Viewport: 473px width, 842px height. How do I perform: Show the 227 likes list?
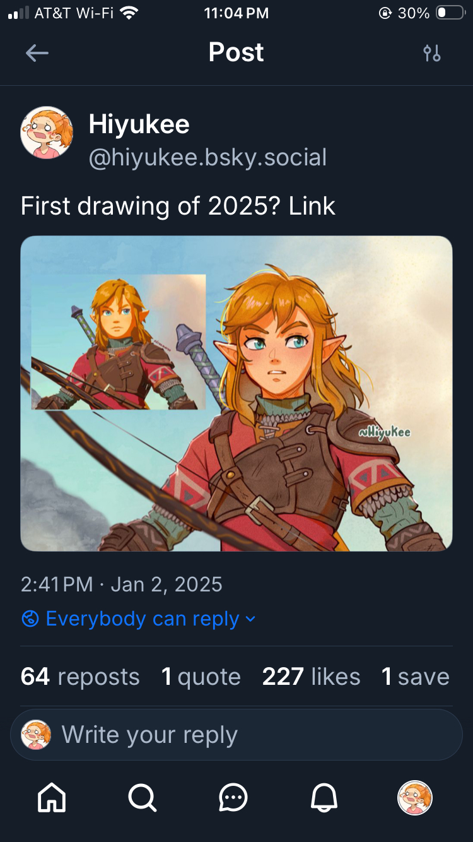click(x=311, y=677)
